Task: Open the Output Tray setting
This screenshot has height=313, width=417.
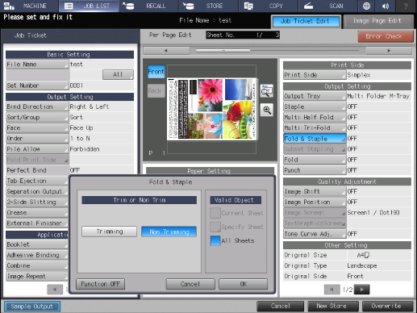Action: click(x=315, y=96)
